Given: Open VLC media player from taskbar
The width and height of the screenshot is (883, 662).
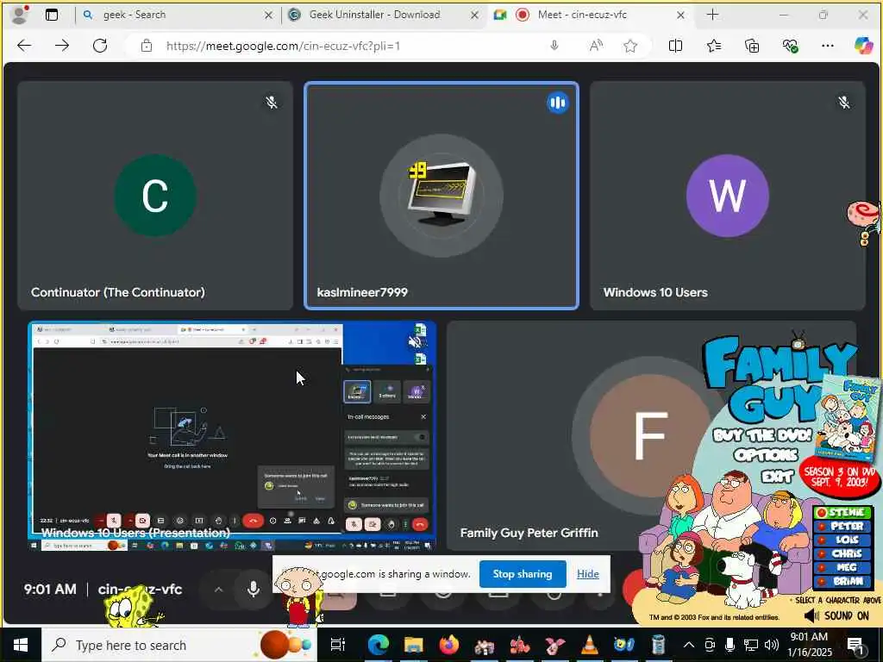Looking at the screenshot, I should coord(589,645).
